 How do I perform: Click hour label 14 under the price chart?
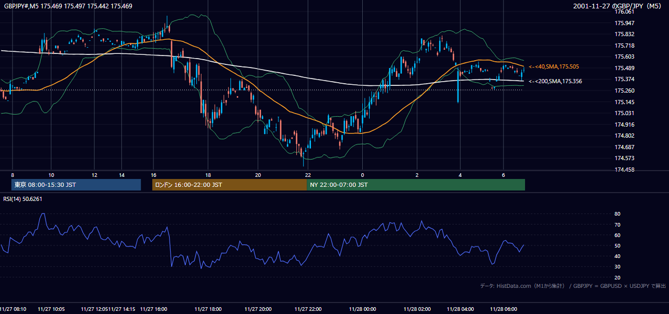pos(121,175)
